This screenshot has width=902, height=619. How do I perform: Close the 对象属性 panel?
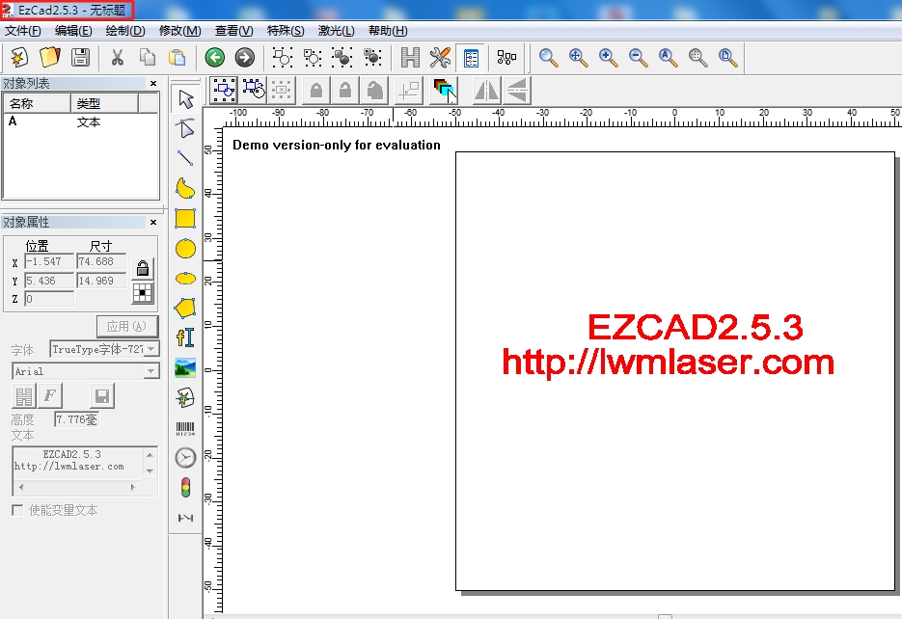tap(153, 222)
